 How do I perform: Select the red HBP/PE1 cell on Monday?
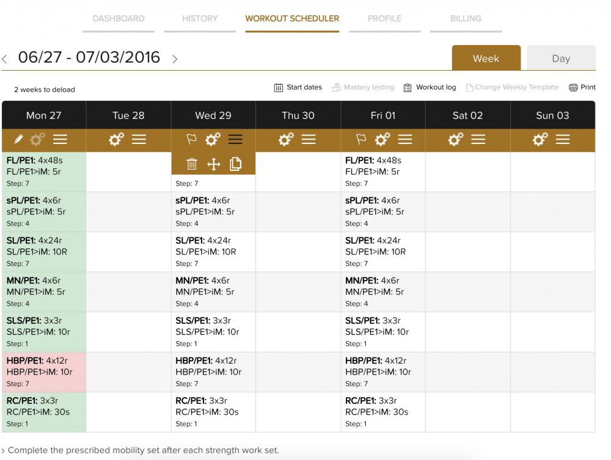tap(44, 372)
